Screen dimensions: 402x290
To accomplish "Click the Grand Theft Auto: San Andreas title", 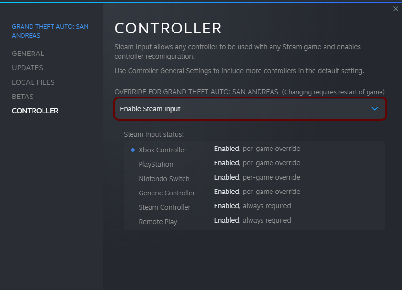I will pyautogui.click(x=50, y=31).
